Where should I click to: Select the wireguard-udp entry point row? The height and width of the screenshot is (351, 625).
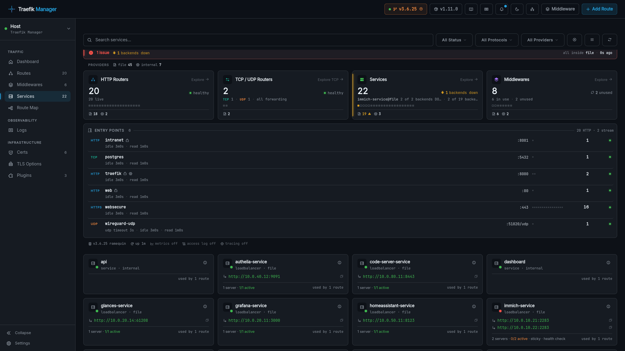click(x=350, y=227)
